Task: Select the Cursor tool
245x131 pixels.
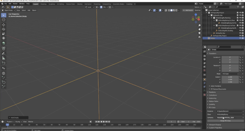Action: [4, 20]
